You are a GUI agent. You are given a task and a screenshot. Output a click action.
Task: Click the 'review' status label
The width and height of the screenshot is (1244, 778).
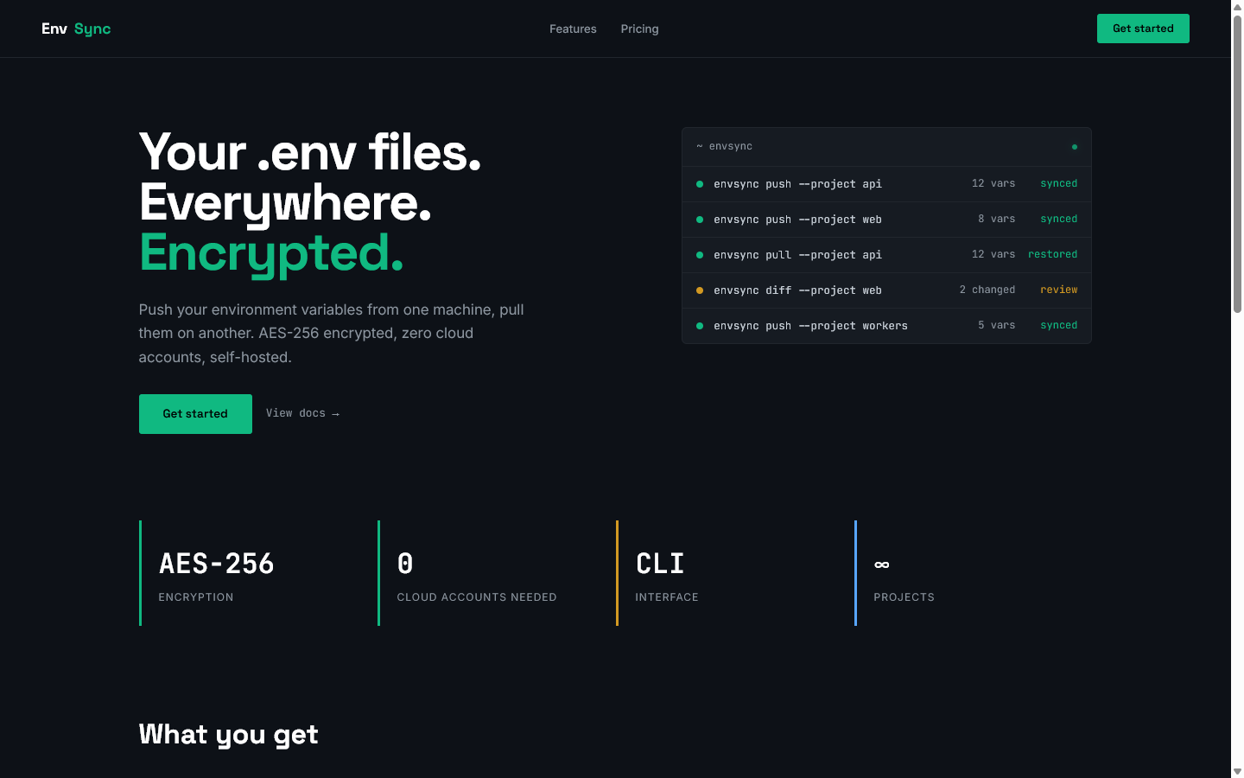tap(1059, 290)
